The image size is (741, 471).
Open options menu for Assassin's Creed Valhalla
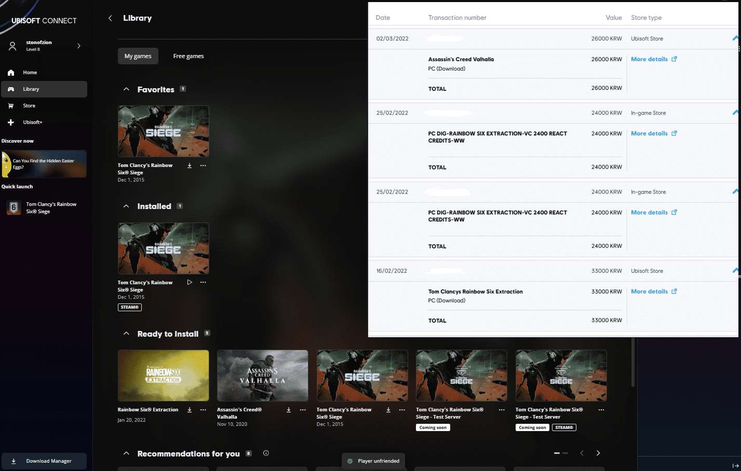[x=303, y=409]
